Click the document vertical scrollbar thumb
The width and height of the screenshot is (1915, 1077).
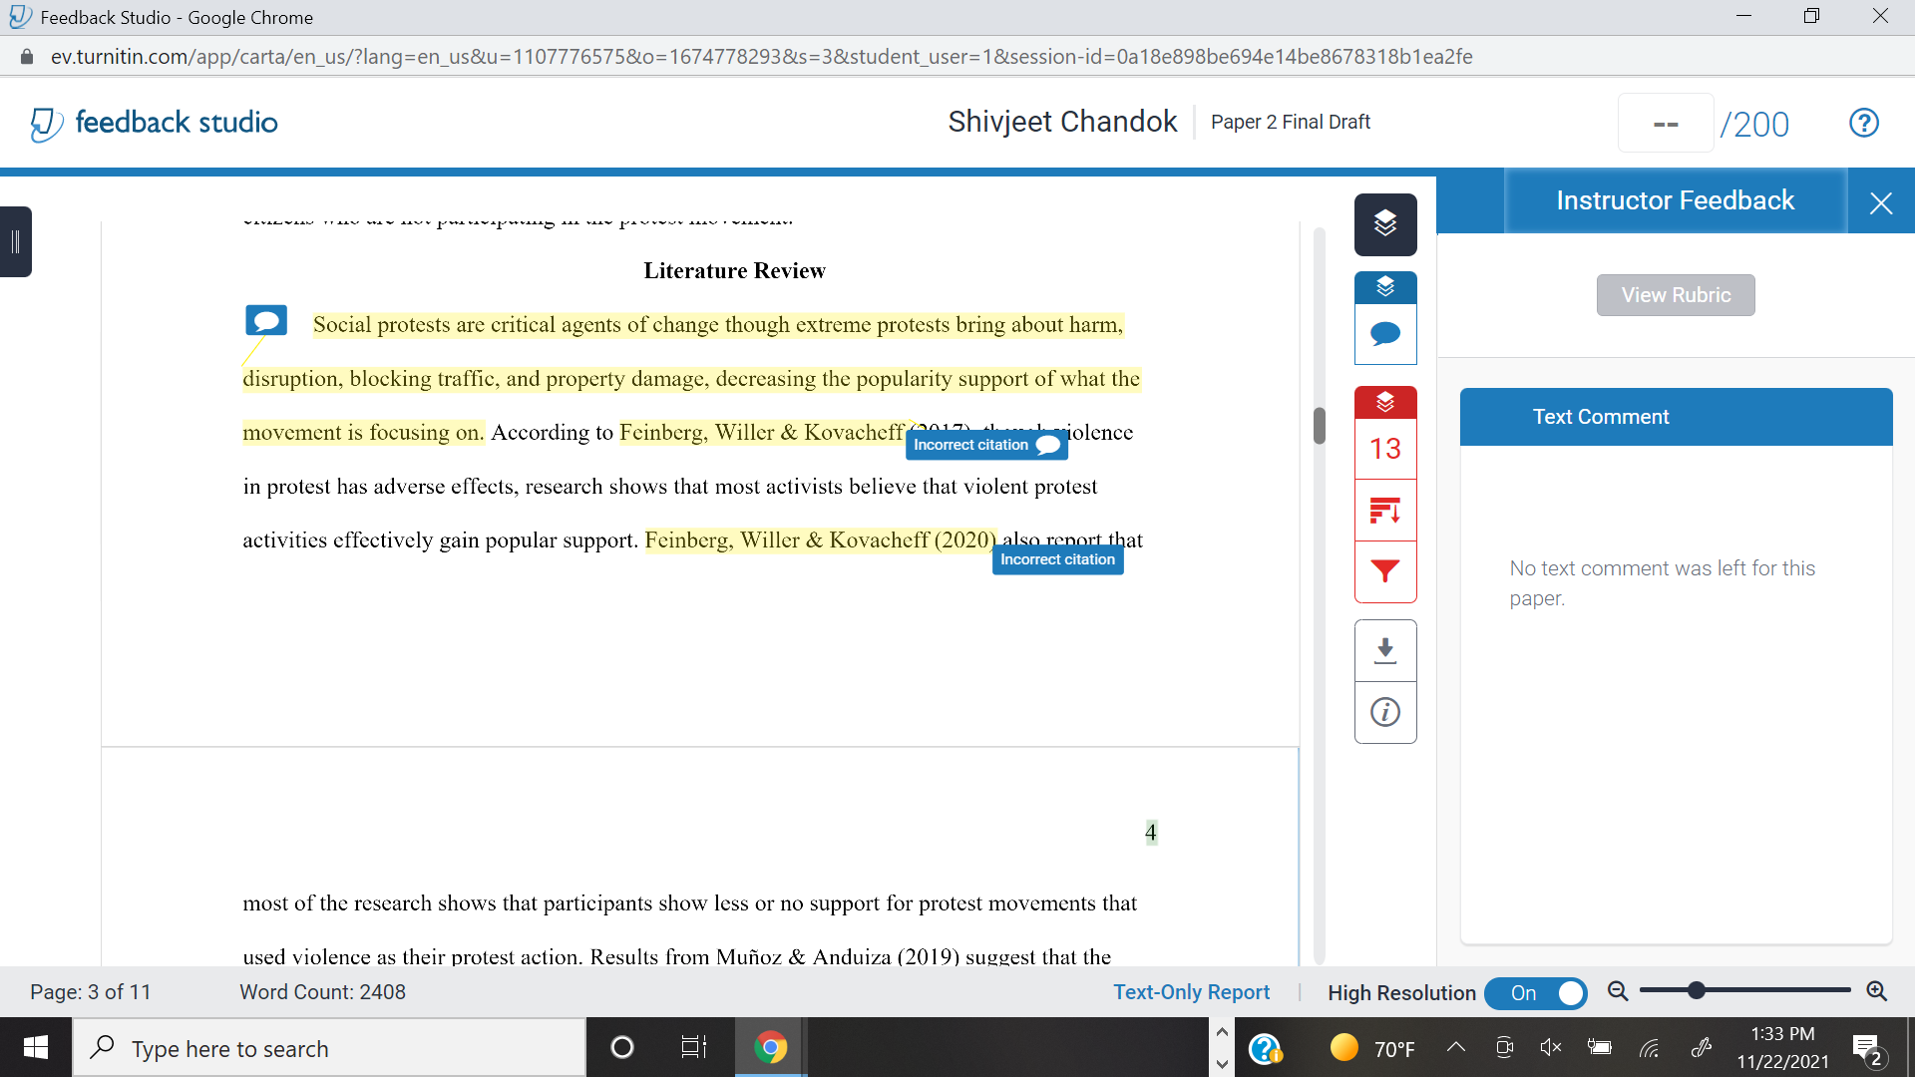(1320, 426)
